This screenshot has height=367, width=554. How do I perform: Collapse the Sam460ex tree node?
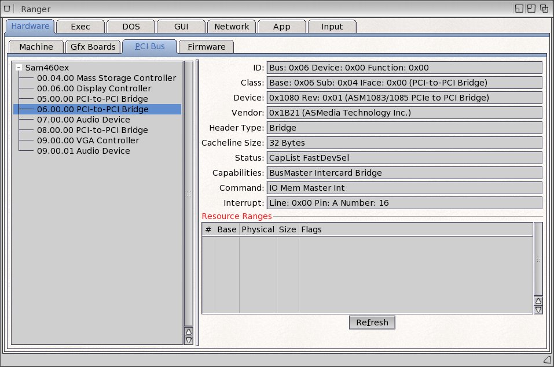click(19, 68)
